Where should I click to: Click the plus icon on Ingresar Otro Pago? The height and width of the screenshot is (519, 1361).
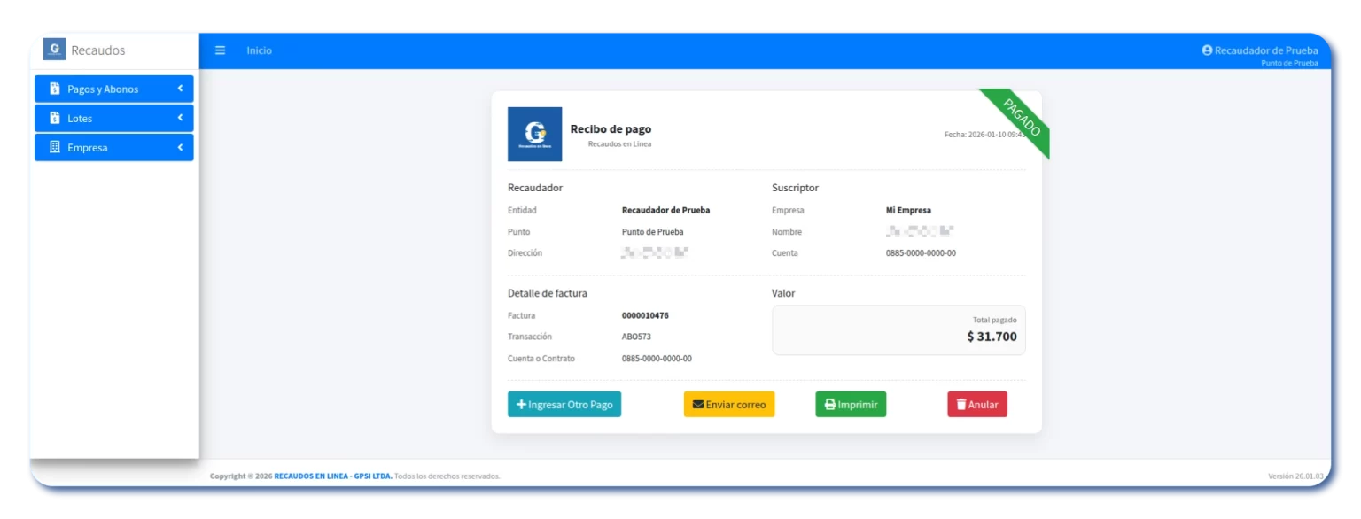pyautogui.click(x=521, y=405)
